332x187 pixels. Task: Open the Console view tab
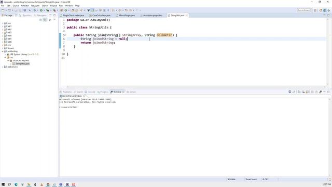click(x=90, y=92)
